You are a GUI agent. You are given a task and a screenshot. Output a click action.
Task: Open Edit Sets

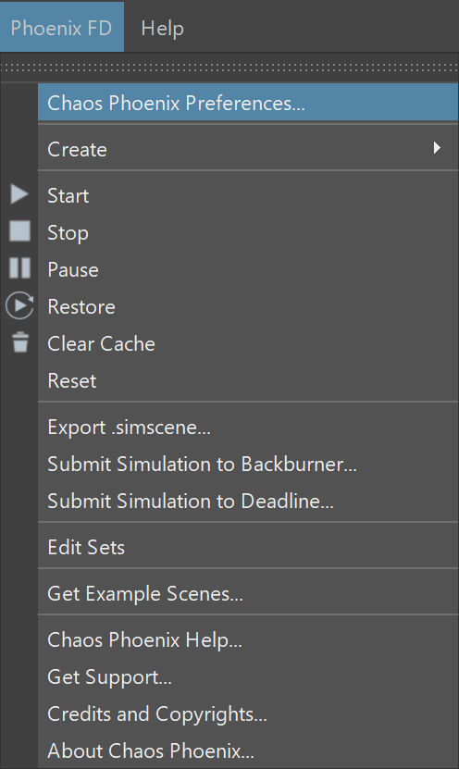[x=248, y=547]
